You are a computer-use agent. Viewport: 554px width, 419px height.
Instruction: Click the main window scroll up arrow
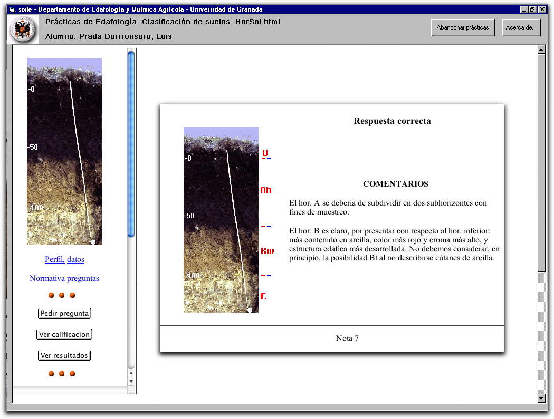[541, 50]
